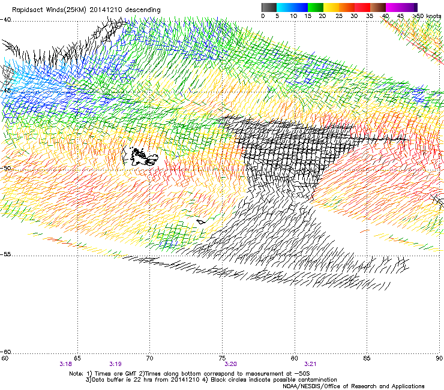Click the longitude label '80'
This screenshot has width=444, height=390.
[x=295, y=358]
